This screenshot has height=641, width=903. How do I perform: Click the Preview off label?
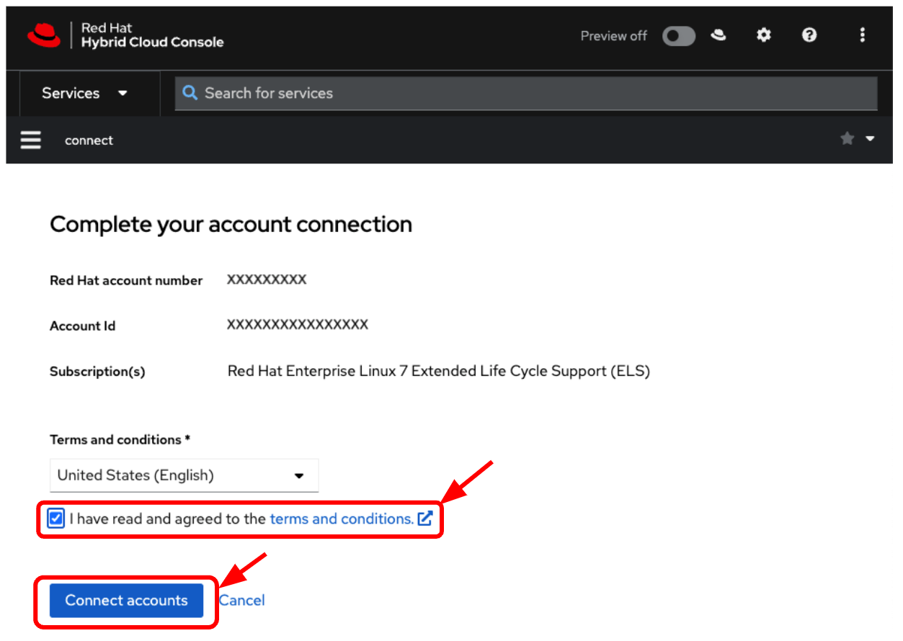(614, 36)
